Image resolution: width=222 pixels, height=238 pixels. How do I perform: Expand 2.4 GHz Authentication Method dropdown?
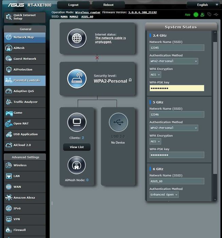[173, 61]
